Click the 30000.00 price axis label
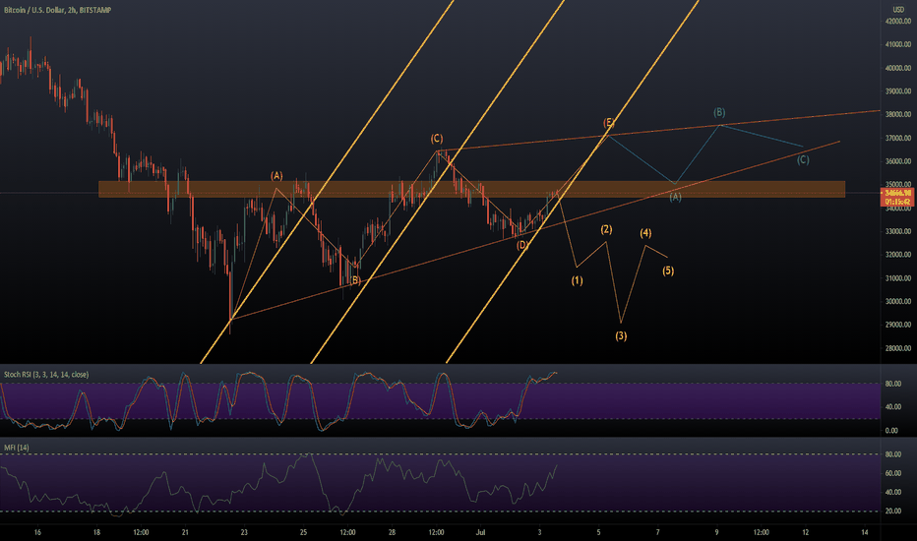The height and width of the screenshot is (541, 917). point(898,302)
